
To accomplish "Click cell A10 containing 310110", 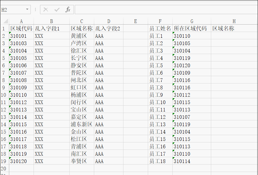I will 21,95.
